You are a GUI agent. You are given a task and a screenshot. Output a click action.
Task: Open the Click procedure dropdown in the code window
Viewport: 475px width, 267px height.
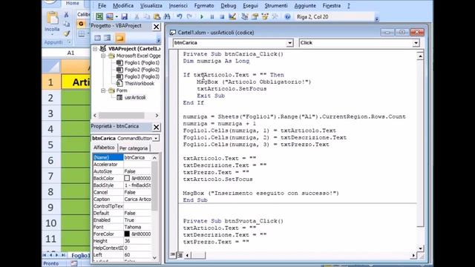point(416,43)
